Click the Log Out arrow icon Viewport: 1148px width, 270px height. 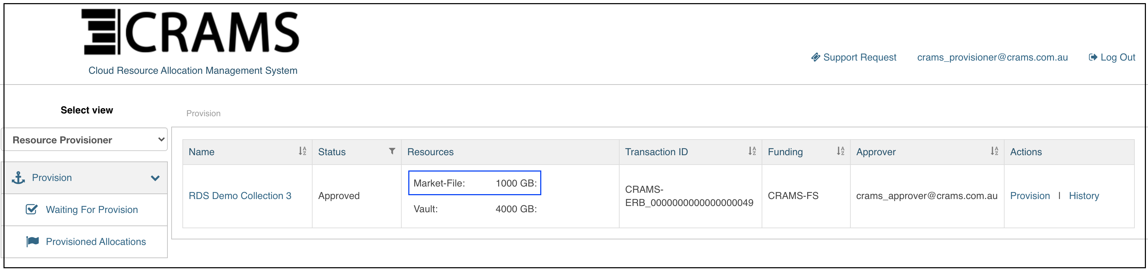pyautogui.click(x=1093, y=57)
